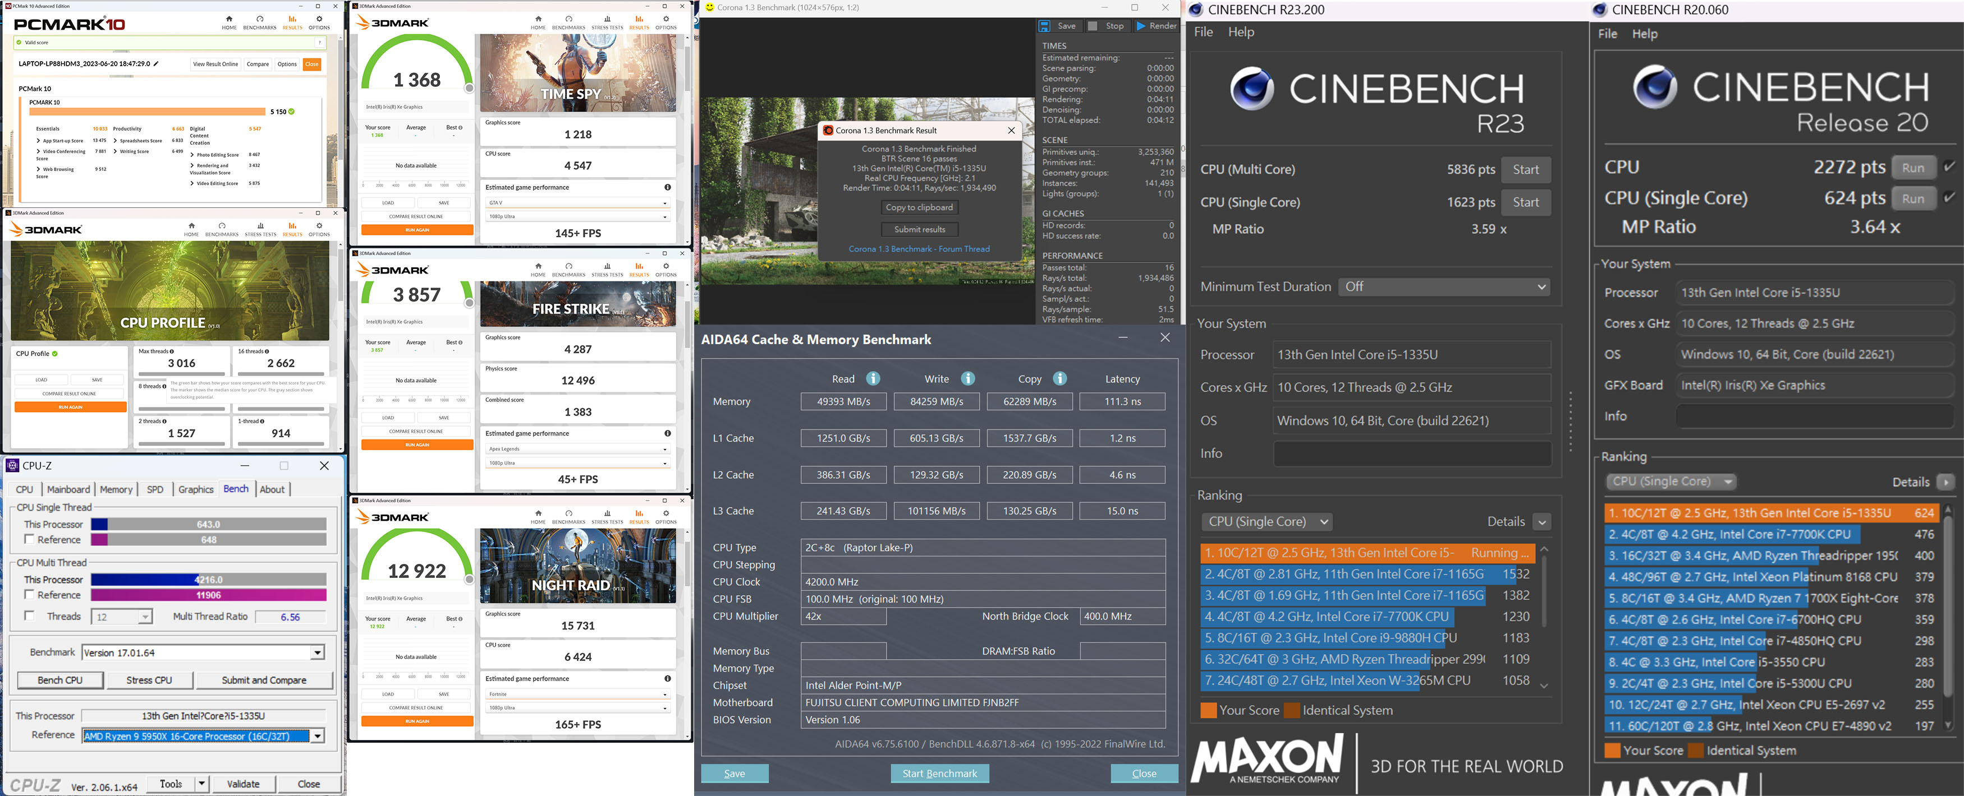Click CPU-Z multi thread This Processor bar

tap(208, 580)
